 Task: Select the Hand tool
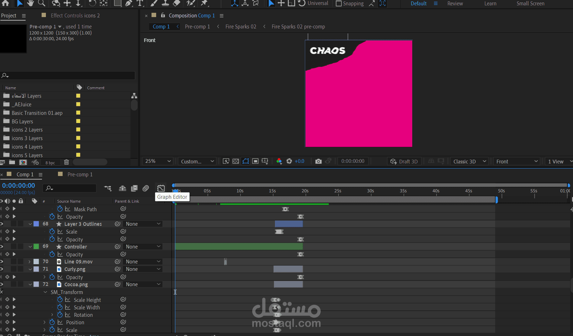(31, 3)
